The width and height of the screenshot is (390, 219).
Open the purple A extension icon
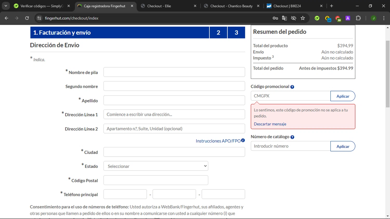tap(348, 18)
